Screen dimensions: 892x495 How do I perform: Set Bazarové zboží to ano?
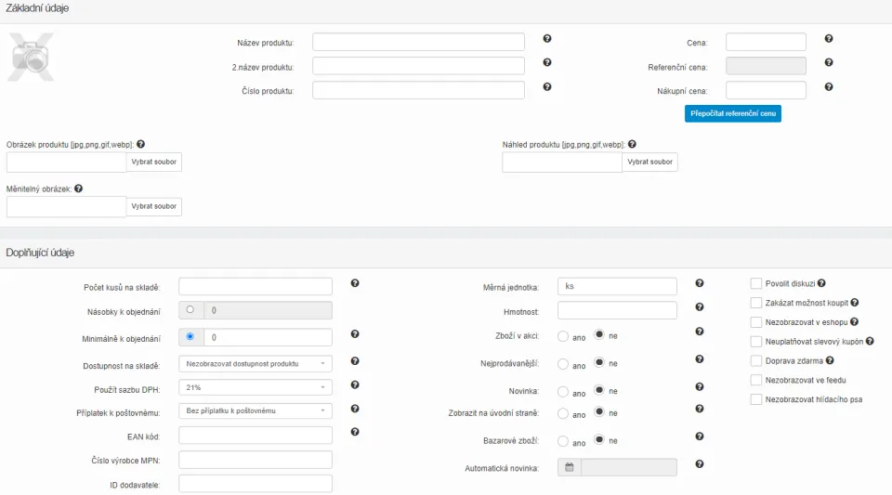pos(563,441)
